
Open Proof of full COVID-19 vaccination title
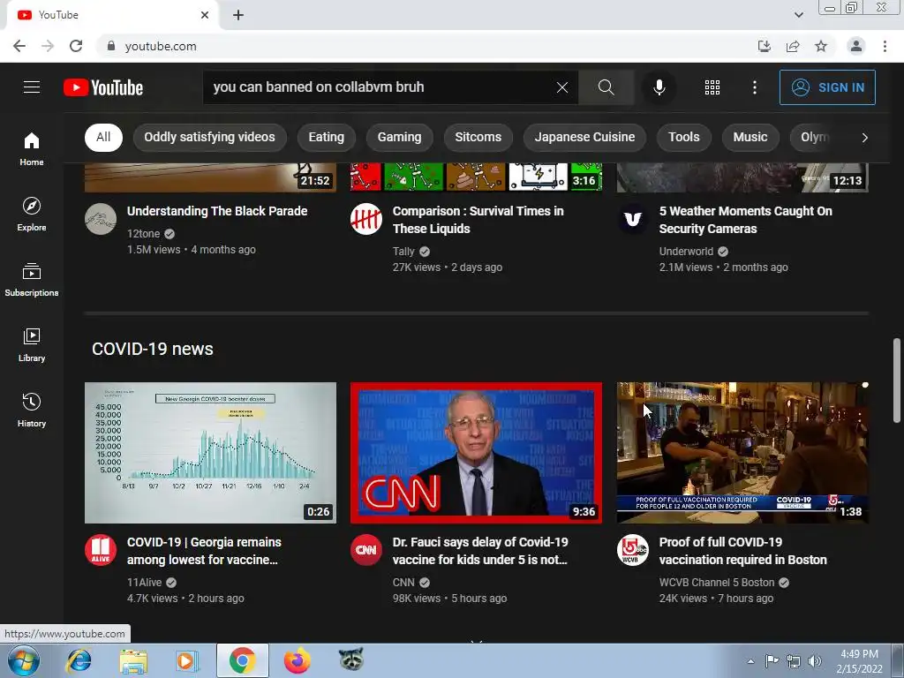coord(743,551)
